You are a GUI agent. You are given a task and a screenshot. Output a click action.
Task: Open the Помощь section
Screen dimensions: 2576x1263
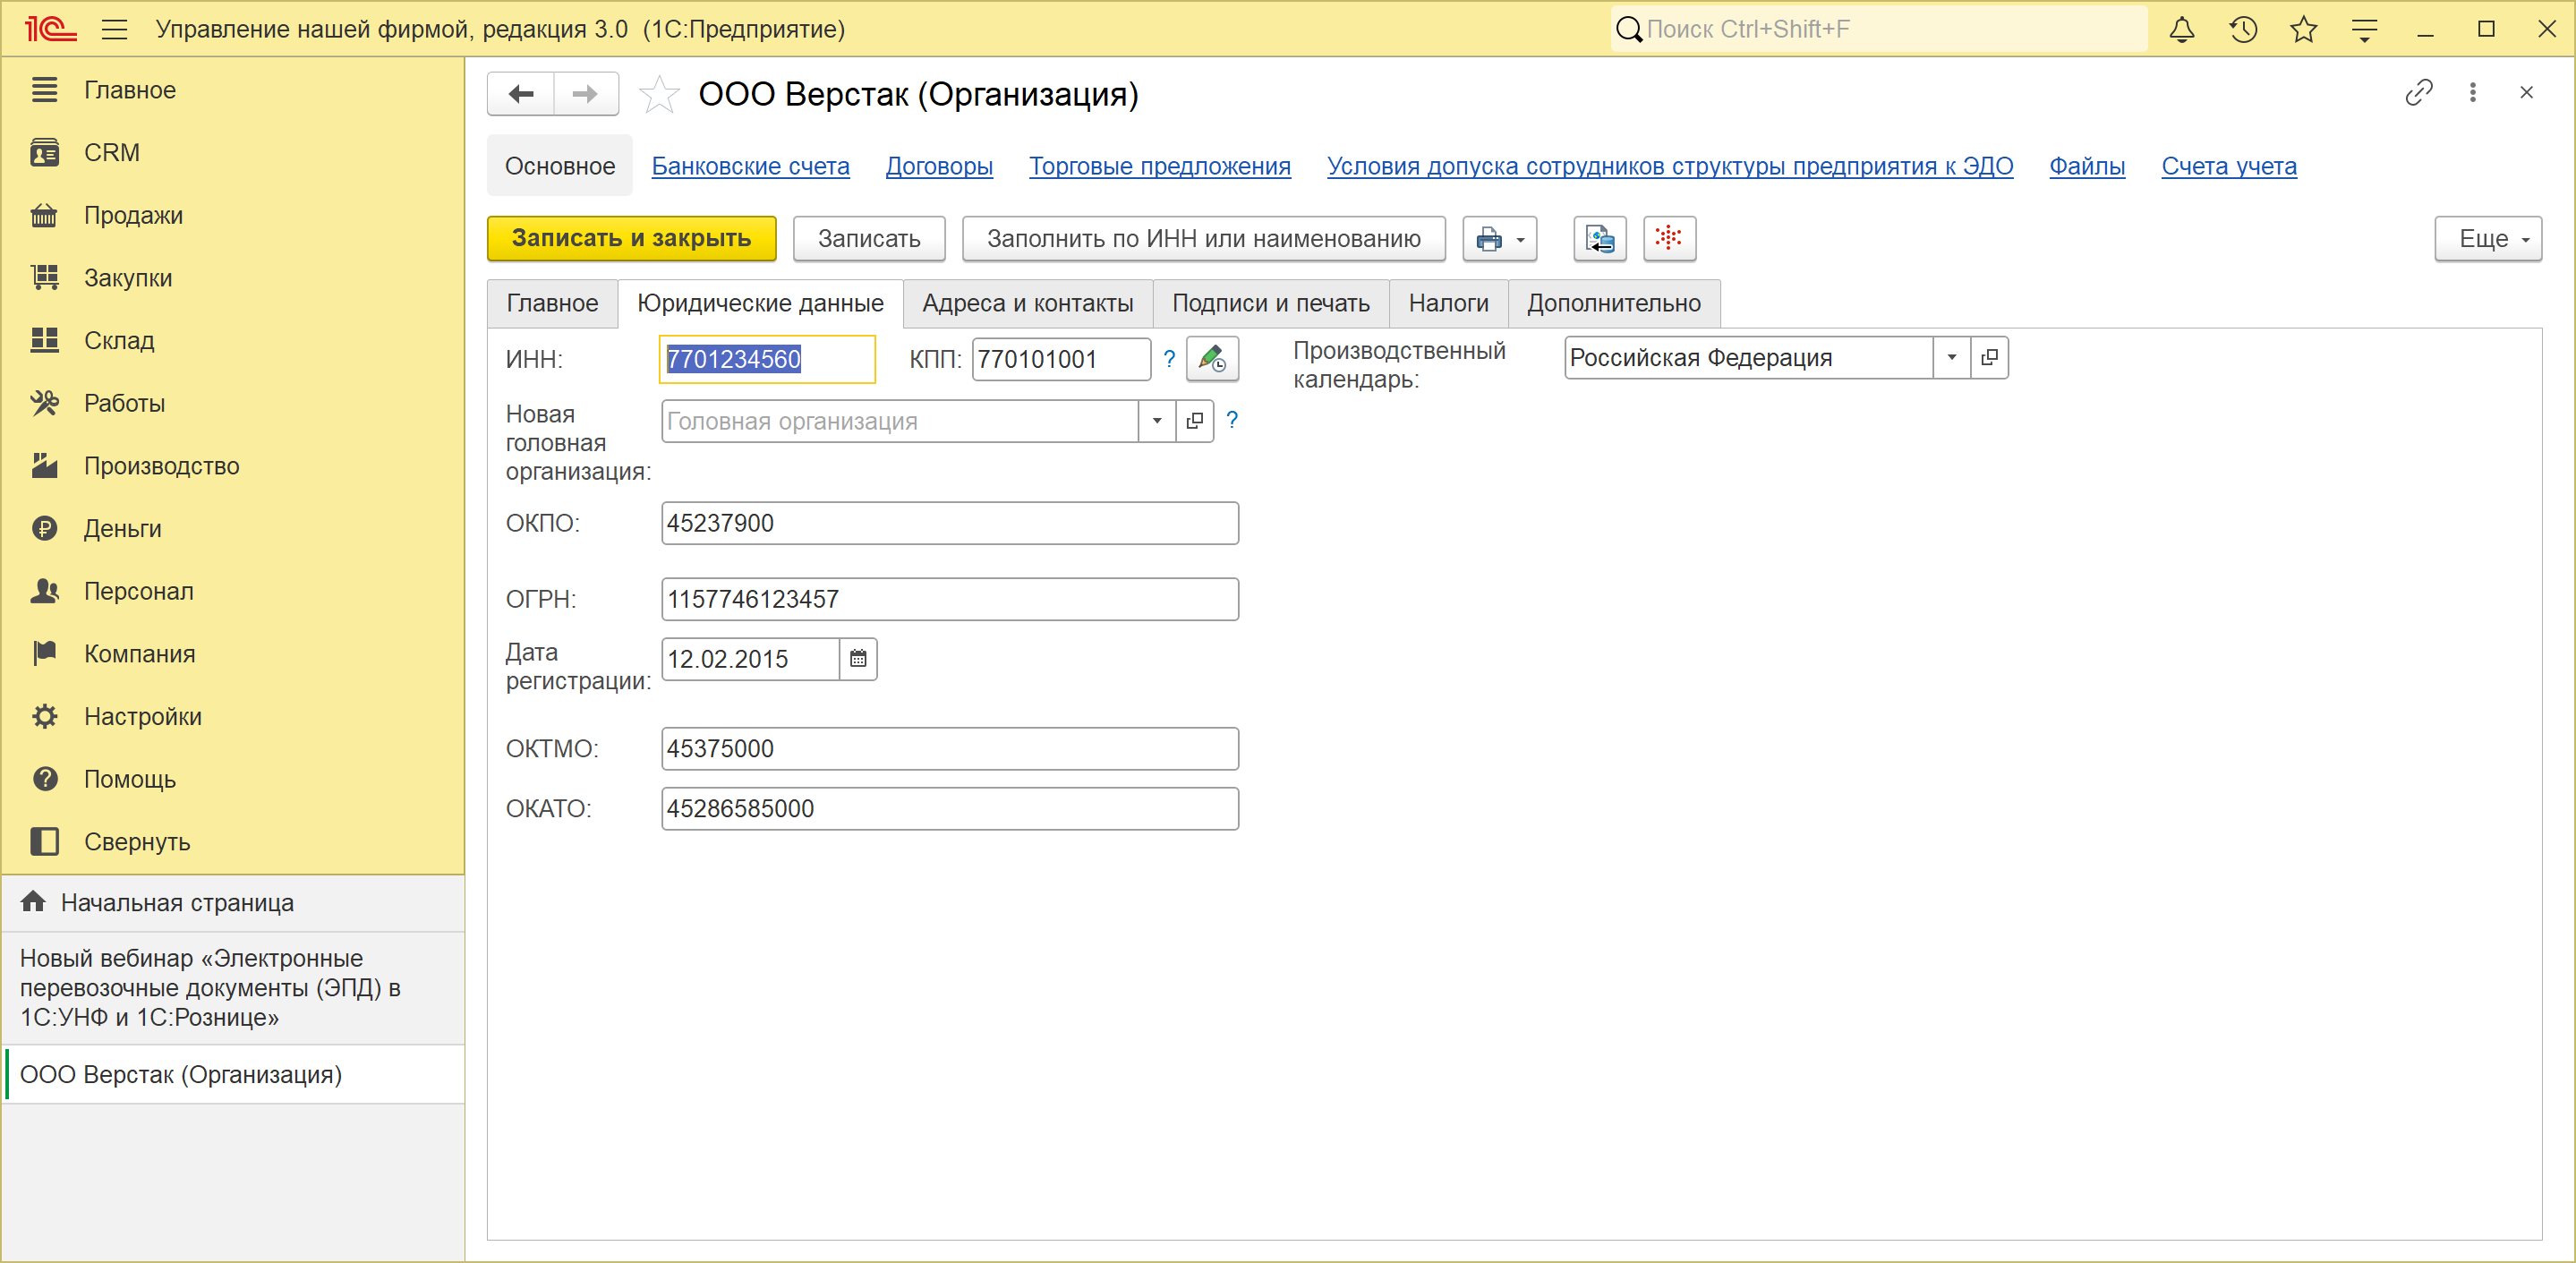(233, 780)
